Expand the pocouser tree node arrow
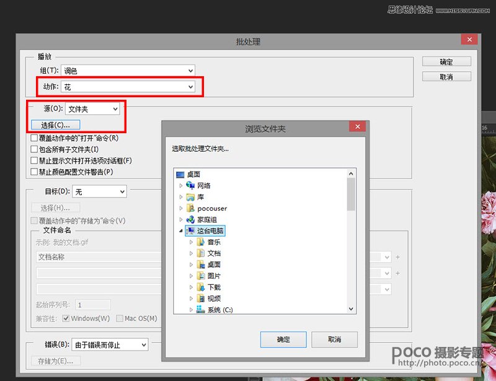The height and width of the screenshot is (381, 496). 181,208
